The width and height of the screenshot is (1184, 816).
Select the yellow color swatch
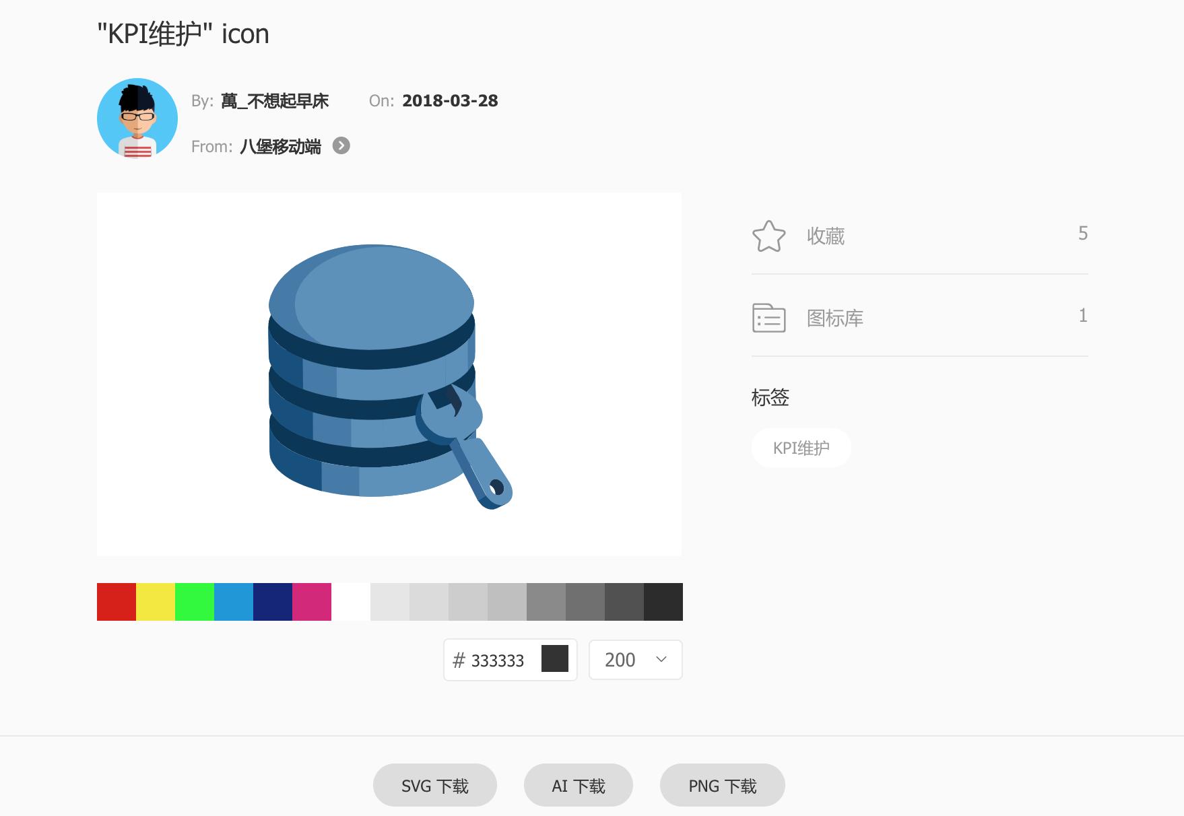point(156,601)
